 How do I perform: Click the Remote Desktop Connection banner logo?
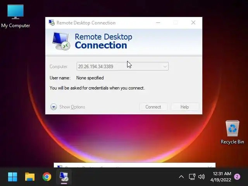[x=61, y=41]
